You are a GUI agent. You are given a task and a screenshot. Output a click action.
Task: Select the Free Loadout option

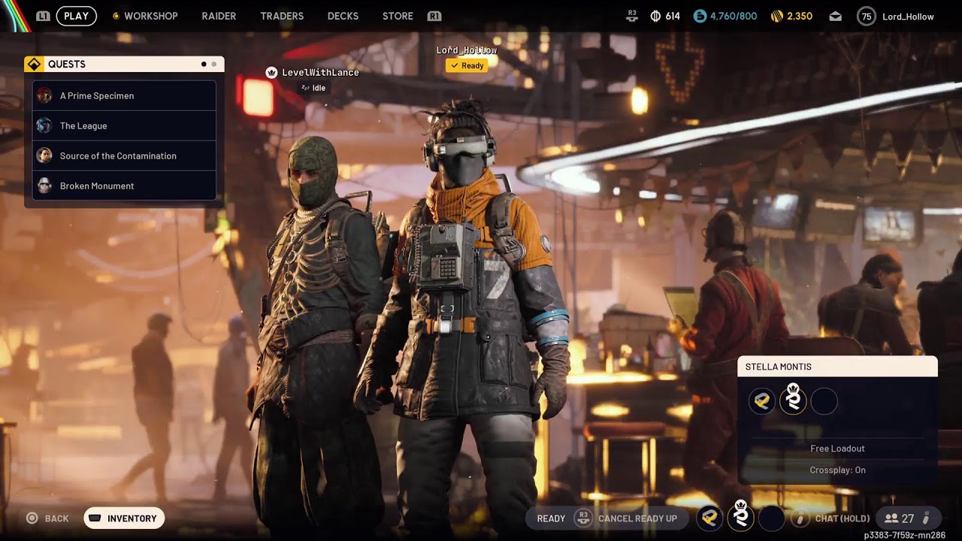[x=837, y=449]
